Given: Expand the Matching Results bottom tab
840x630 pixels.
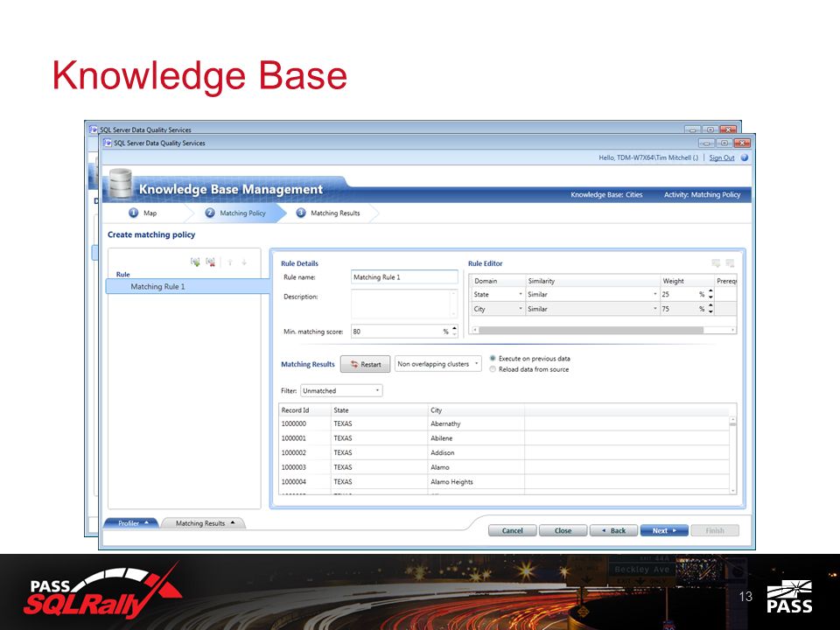Looking at the screenshot, I should [x=204, y=523].
